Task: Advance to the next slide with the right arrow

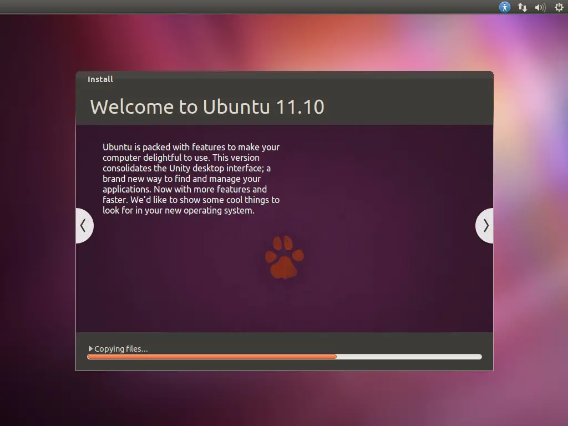Action: (485, 226)
